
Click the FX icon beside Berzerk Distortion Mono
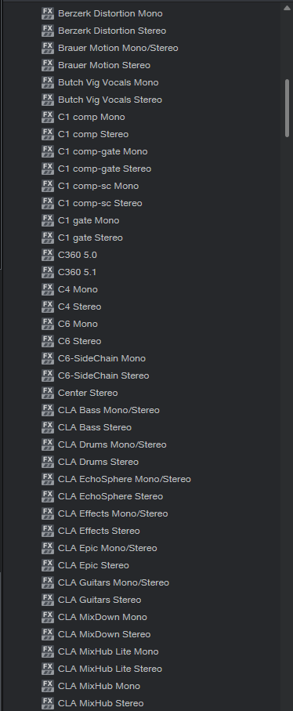48,13
